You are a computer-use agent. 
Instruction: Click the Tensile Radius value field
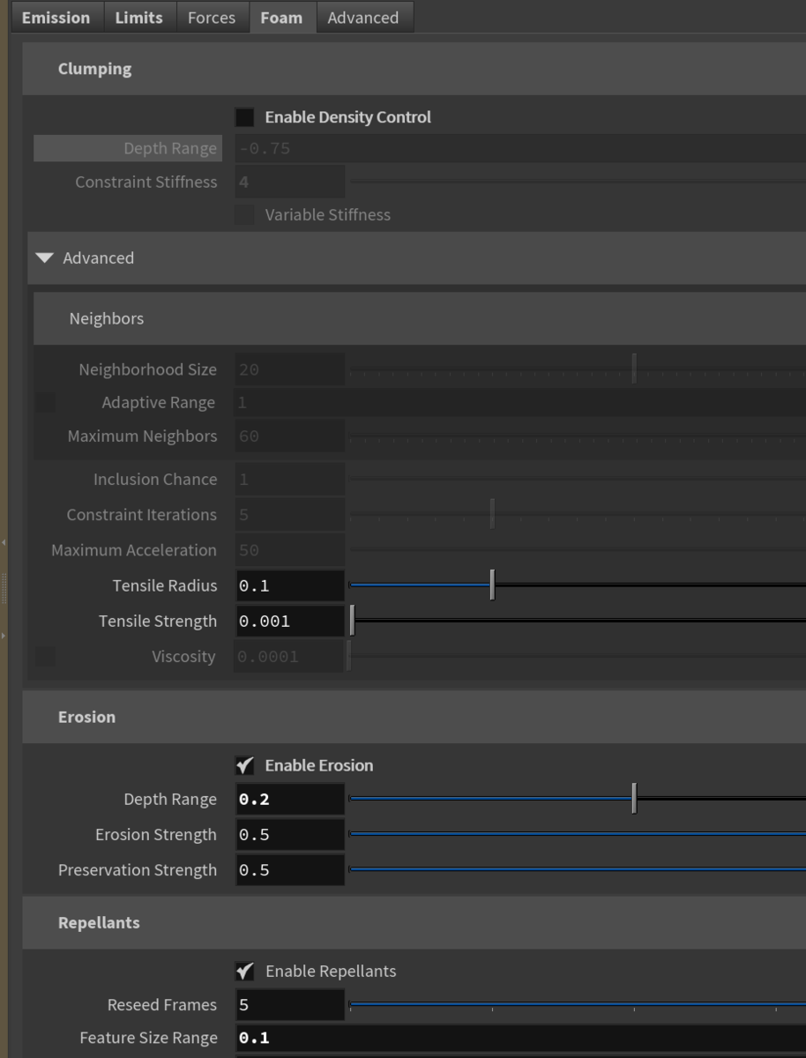pyautogui.click(x=289, y=585)
